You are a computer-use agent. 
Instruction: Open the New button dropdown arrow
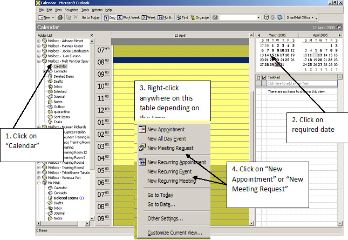click(x=53, y=17)
